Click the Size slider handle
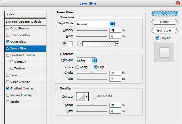This screenshot has width=182, height=124. click(x=78, y=79)
